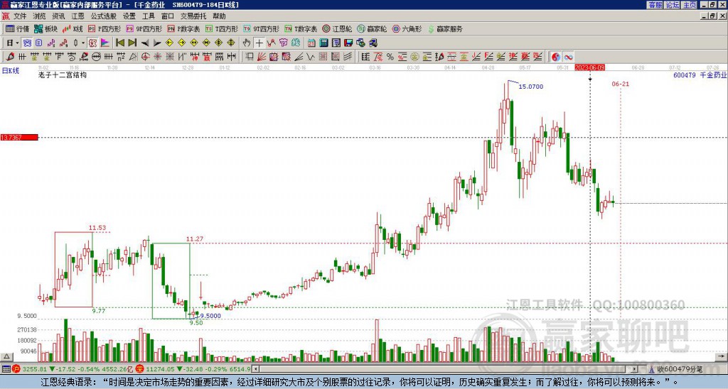Expand the candlestick style dropdown arrow
Image resolution: width=728 pixels, height=389 pixels.
coord(82,43)
